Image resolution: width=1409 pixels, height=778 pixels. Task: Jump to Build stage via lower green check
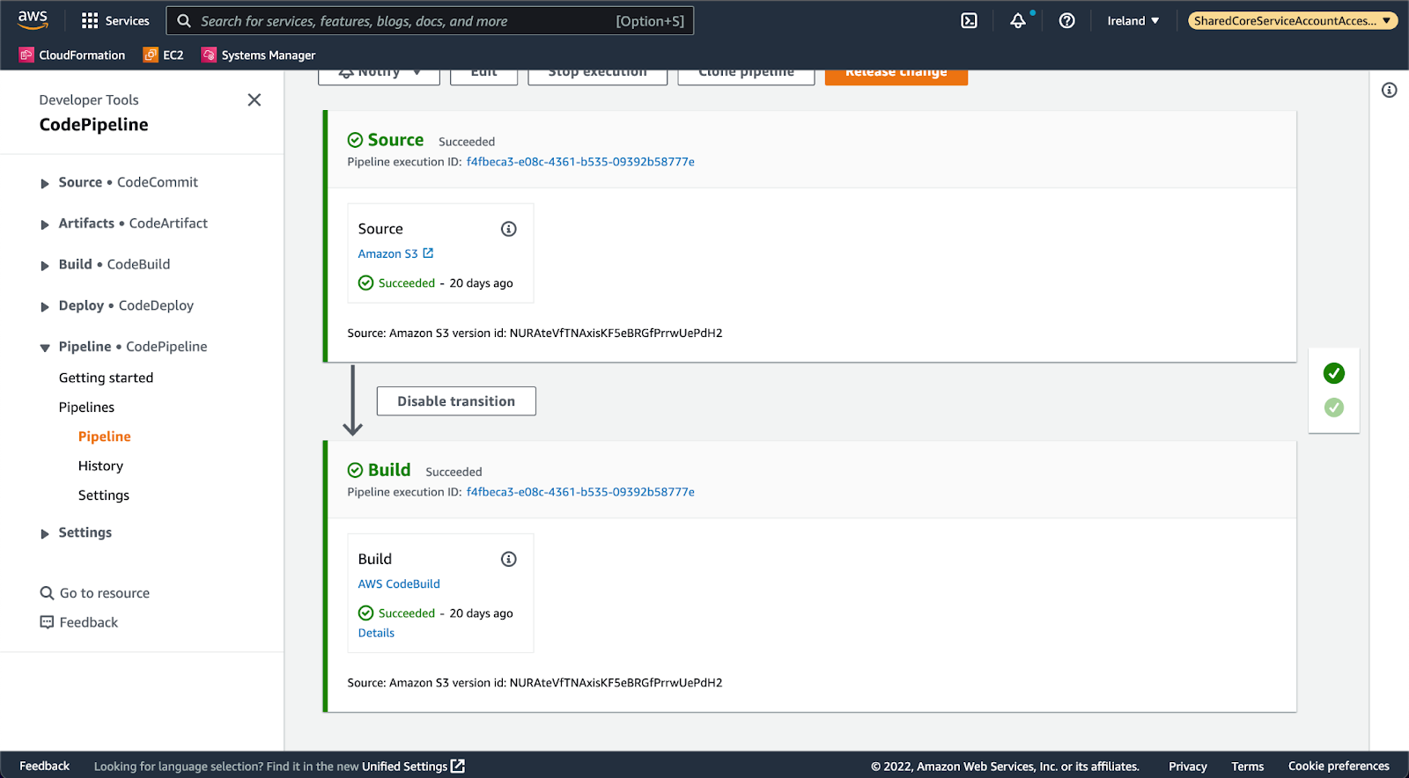(1334, 407)
